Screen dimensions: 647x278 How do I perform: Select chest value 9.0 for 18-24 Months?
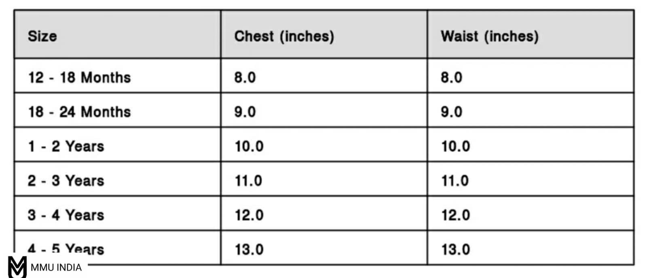(x=245, y=112)
